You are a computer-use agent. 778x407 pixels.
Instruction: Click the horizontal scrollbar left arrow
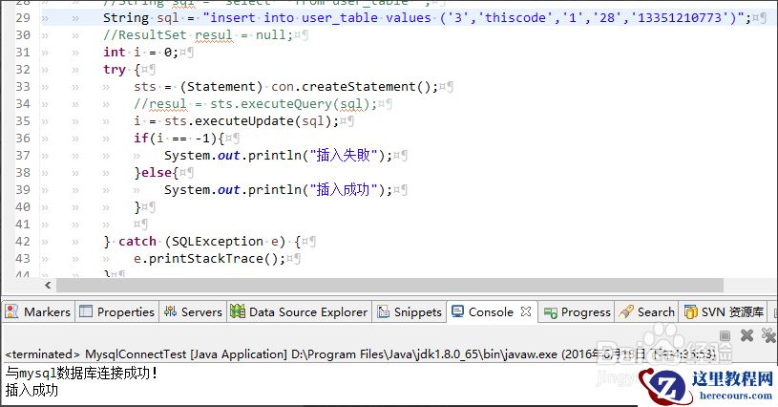48,285
